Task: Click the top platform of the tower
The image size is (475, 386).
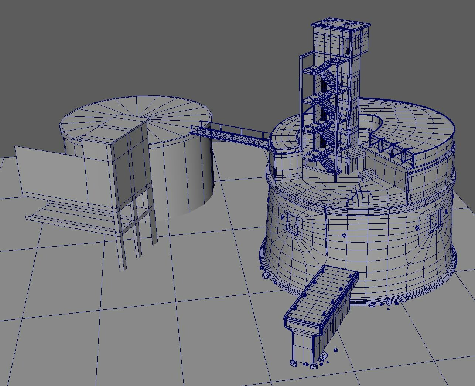Action: point(340,22)
